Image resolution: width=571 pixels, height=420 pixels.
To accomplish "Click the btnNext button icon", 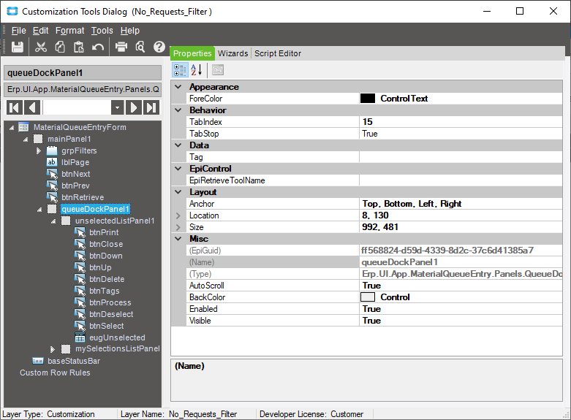I will pos(52,174).
